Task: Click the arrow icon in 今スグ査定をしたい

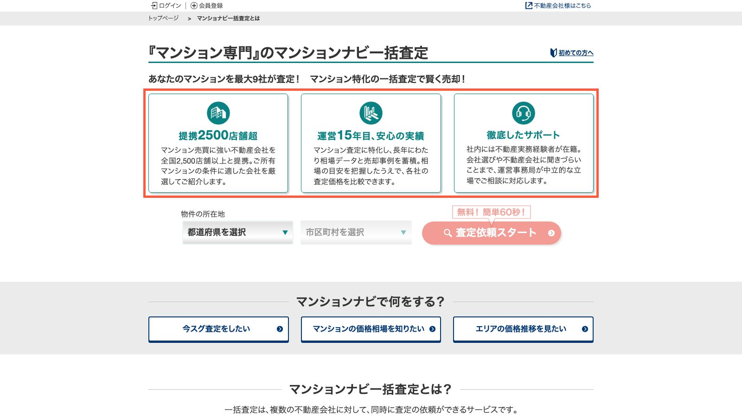Action: point(280,329)
